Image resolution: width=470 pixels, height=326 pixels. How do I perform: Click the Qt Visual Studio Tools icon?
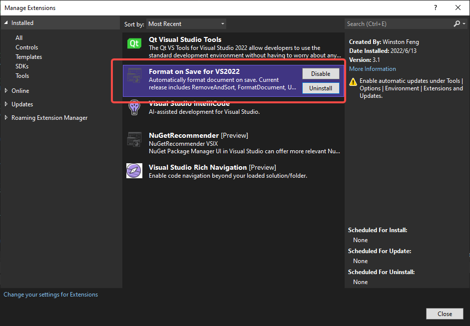click(x=134, y=44)
